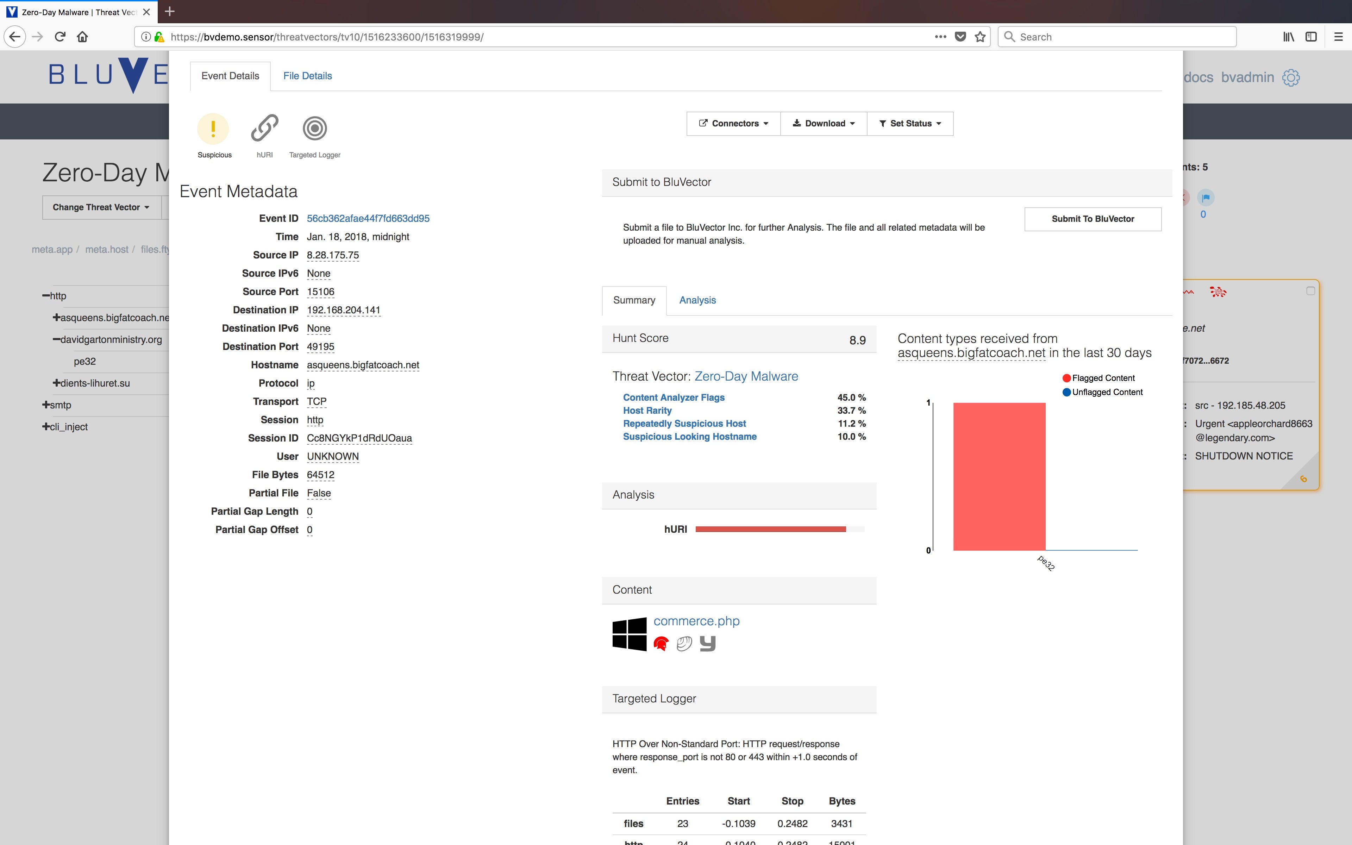Click the Host Rarity link
This screenshot has width=1352, height=845.
[x=647, y=410]
